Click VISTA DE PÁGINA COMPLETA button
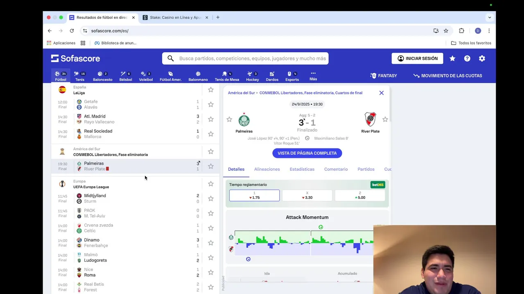Image resolution: width=524 pixels, height=294 pixels. tap(307, 153)
